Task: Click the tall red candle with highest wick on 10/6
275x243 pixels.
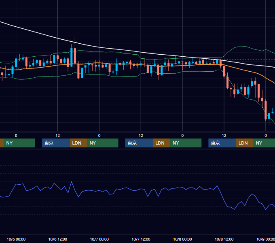Action: coord(75,56)
